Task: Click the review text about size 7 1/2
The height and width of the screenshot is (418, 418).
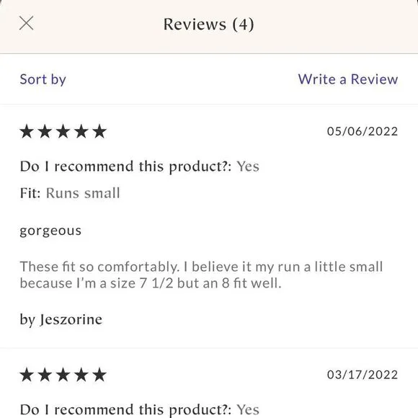Action: click(x=201, y=275)
